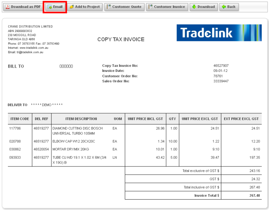Click the Customer Quote document icon

(109, 7)
